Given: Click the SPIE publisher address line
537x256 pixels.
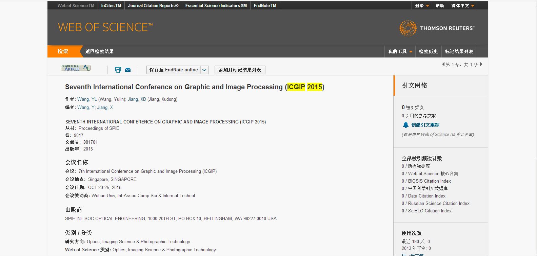Looking at the screenshot, I should (x=171, y=219).
